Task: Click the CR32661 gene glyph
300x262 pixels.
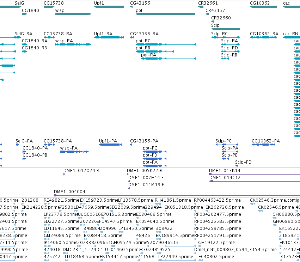Action: coord(201,7)
